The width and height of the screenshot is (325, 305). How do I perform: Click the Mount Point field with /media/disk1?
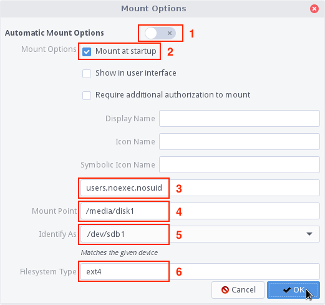click(x=200, y=211)
